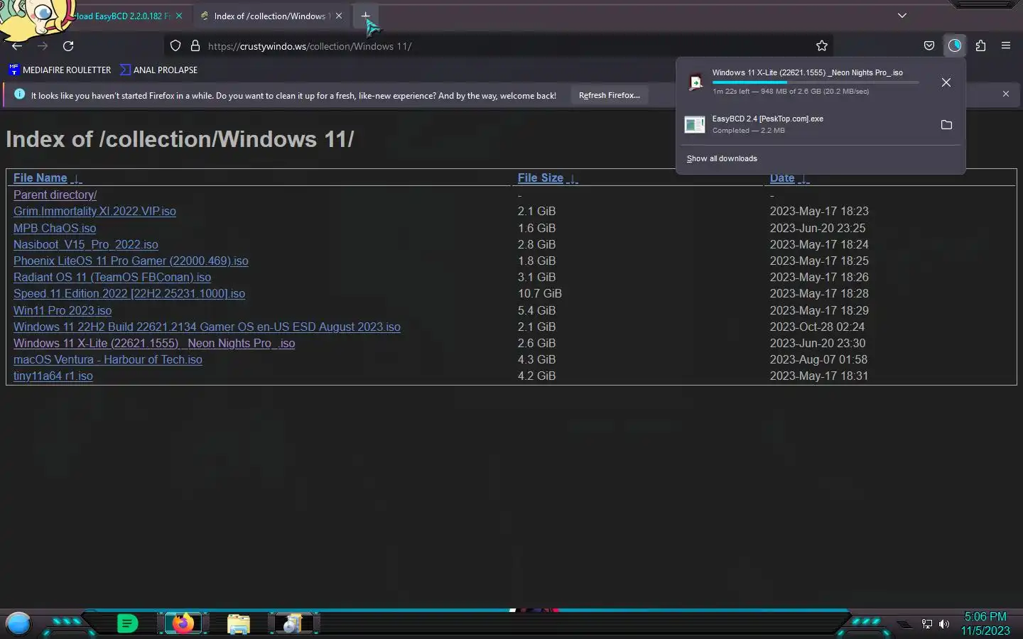Close the EasyBCD download page tab
Image resolution: width=1023 pixels, height=639 pixels.
(x=179, y=16)
